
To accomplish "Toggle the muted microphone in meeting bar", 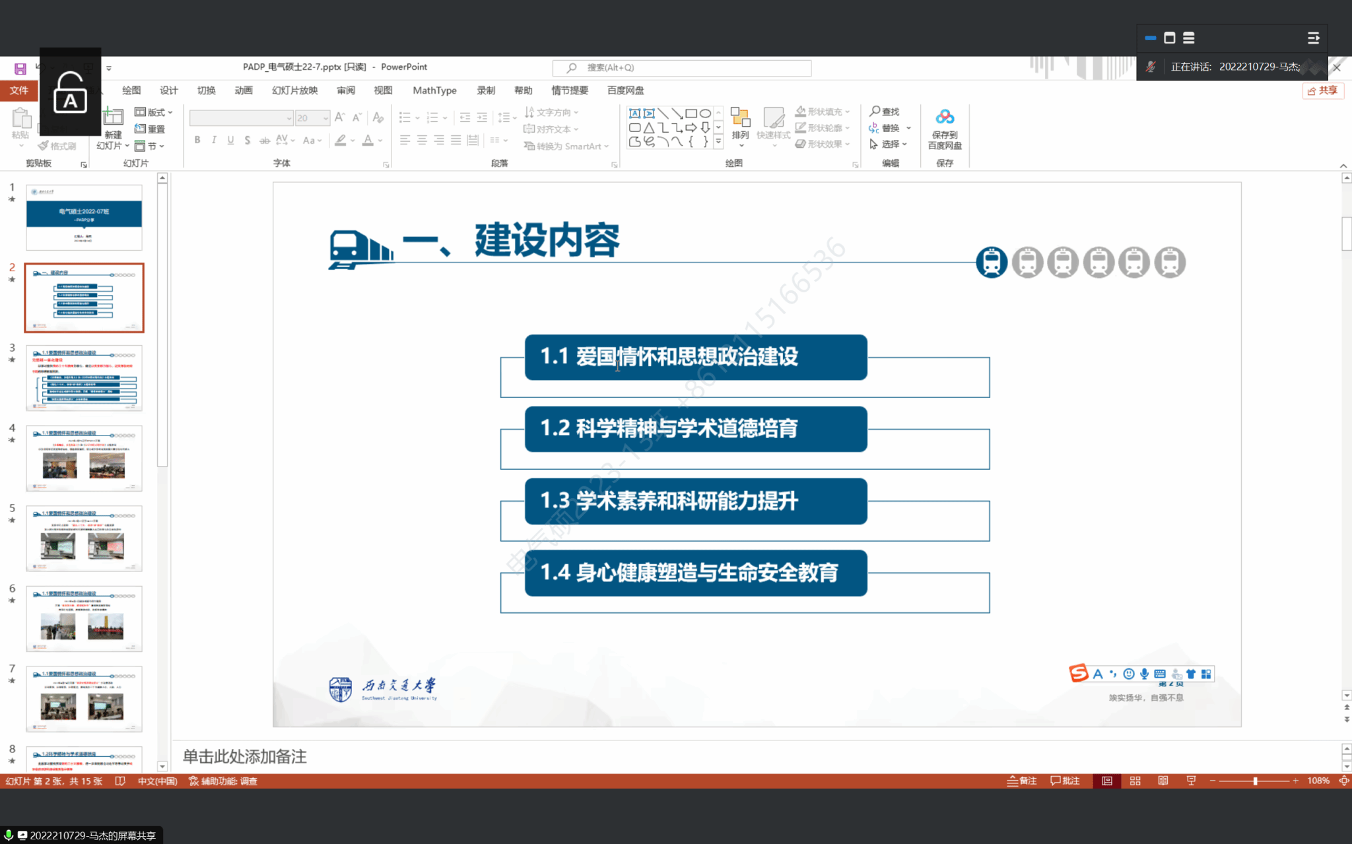I will 1151,67.
